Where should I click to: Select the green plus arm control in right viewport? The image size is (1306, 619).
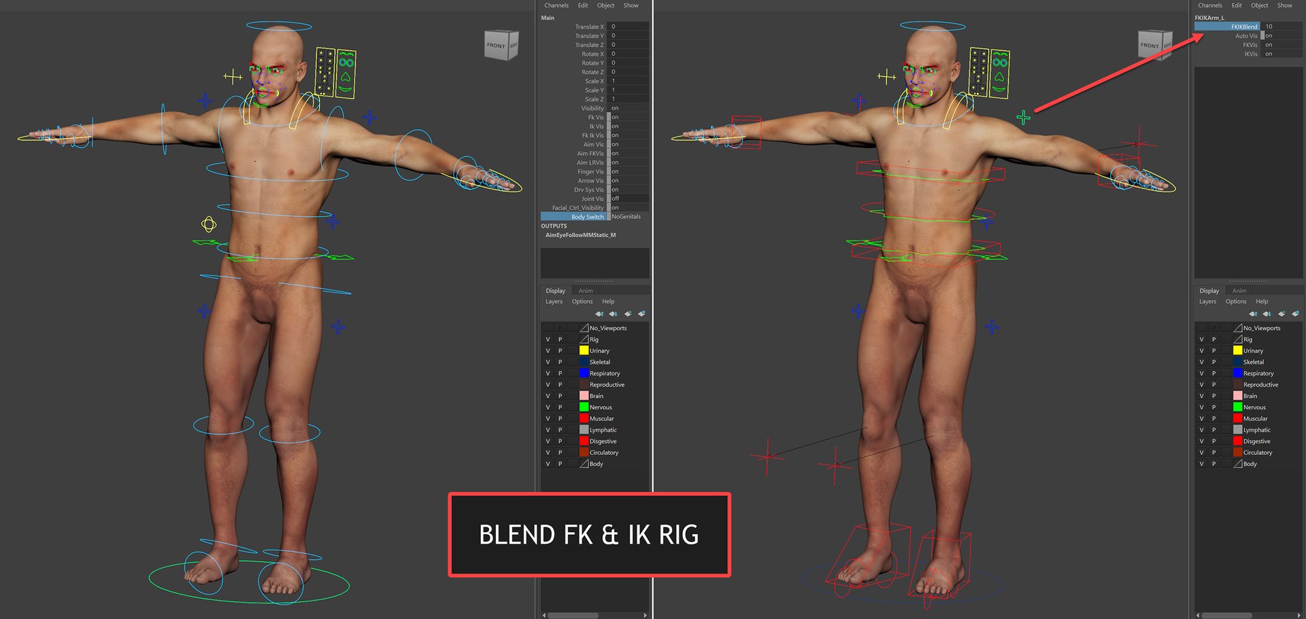pos(1023,118)
